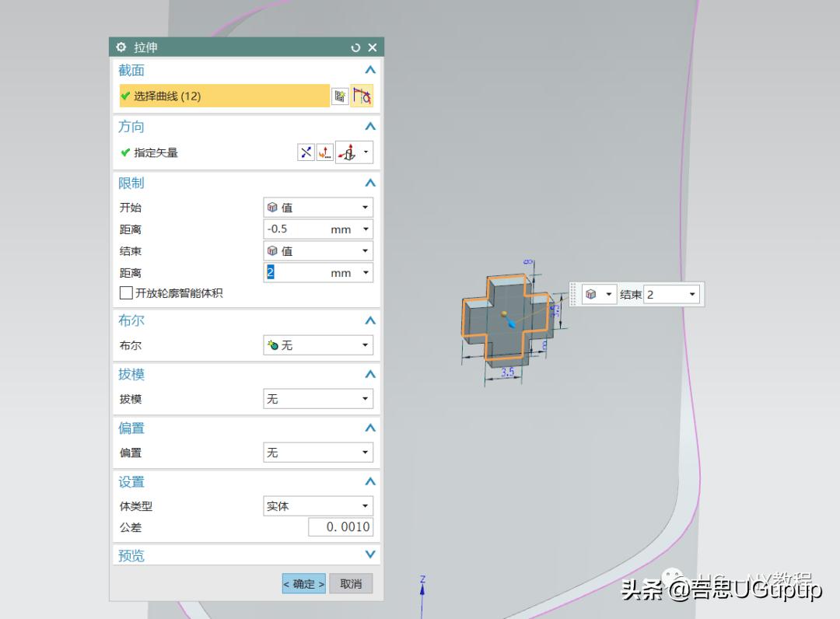Open the 体类型 dropdown showing 实体

tap(317, 505)
